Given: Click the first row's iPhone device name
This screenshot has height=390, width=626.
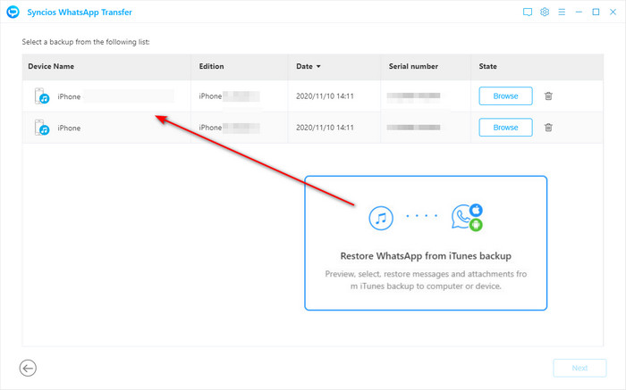Looking at the screenshot, I should pyautogui.click(x=69, y=96).
